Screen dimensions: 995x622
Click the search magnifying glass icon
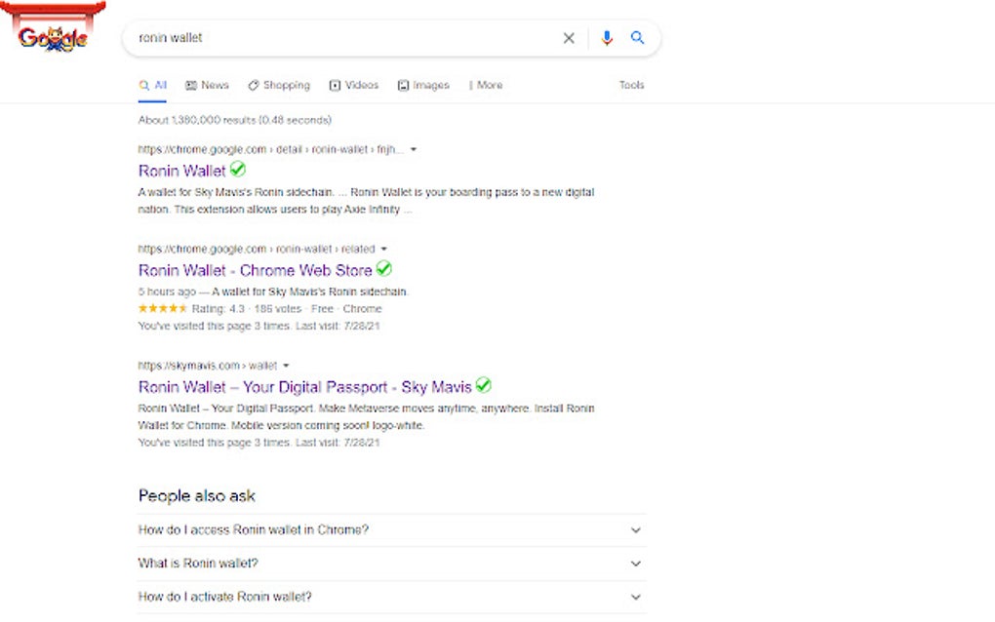tap(638, 38)
